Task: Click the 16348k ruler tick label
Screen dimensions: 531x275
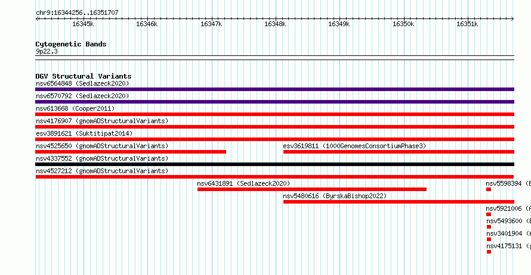Action: coord(275,24)
